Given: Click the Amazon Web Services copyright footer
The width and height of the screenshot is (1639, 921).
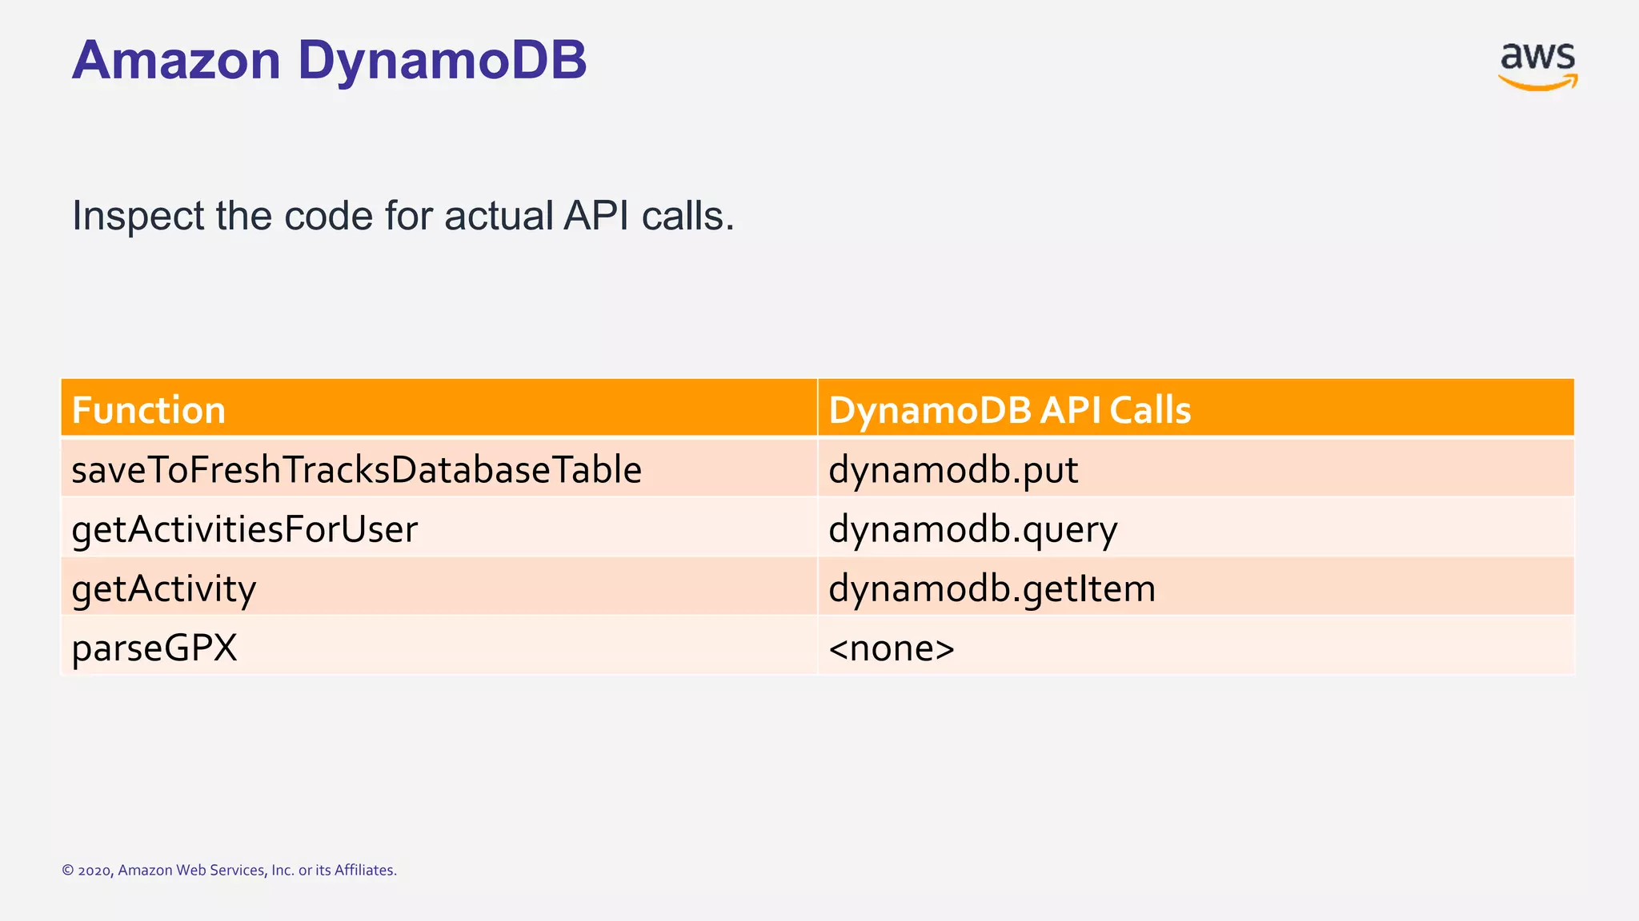Looking at the screenshot, I should (x=230, y=870).
